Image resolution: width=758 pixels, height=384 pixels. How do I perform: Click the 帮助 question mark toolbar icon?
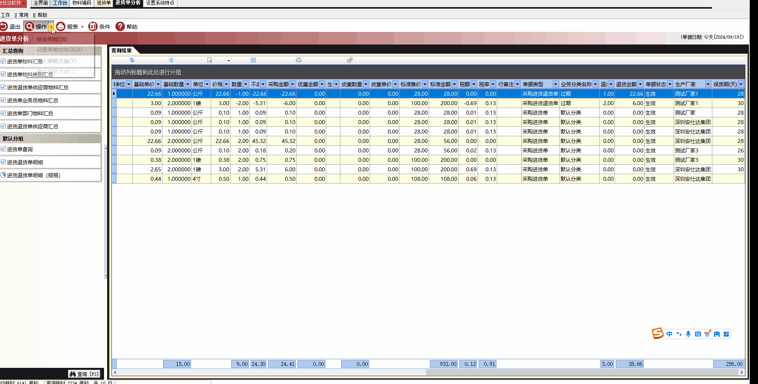point(120,26)
